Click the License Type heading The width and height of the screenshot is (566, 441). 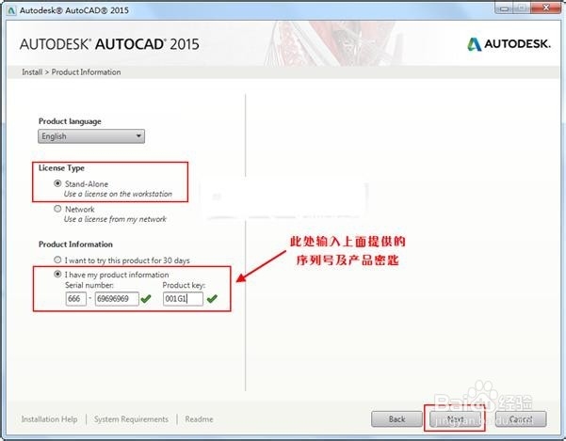(61, 168)
